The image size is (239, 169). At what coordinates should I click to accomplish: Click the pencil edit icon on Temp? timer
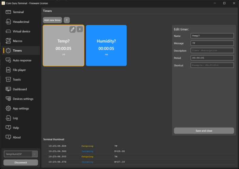coord(72,29)
